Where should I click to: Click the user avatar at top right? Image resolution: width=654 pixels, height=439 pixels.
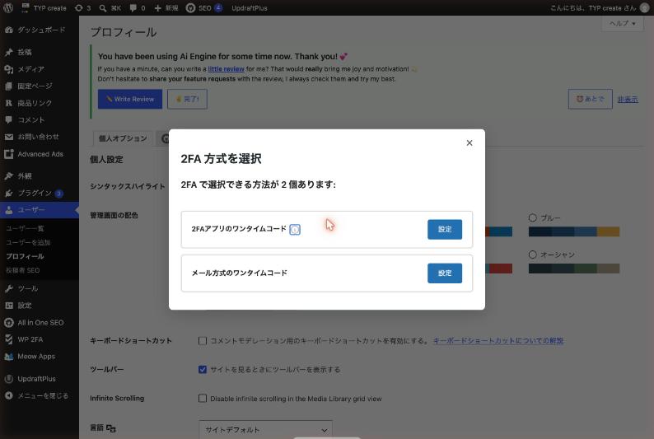pos(644,8)
